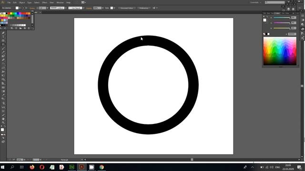This screenshot has height=171, width=305.
Task: Click the magenta slider in Color panel
Action: pos(282,23)
